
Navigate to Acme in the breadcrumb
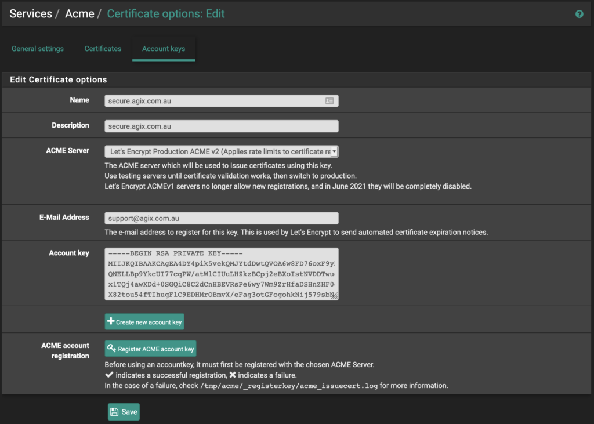click(79, 14)
